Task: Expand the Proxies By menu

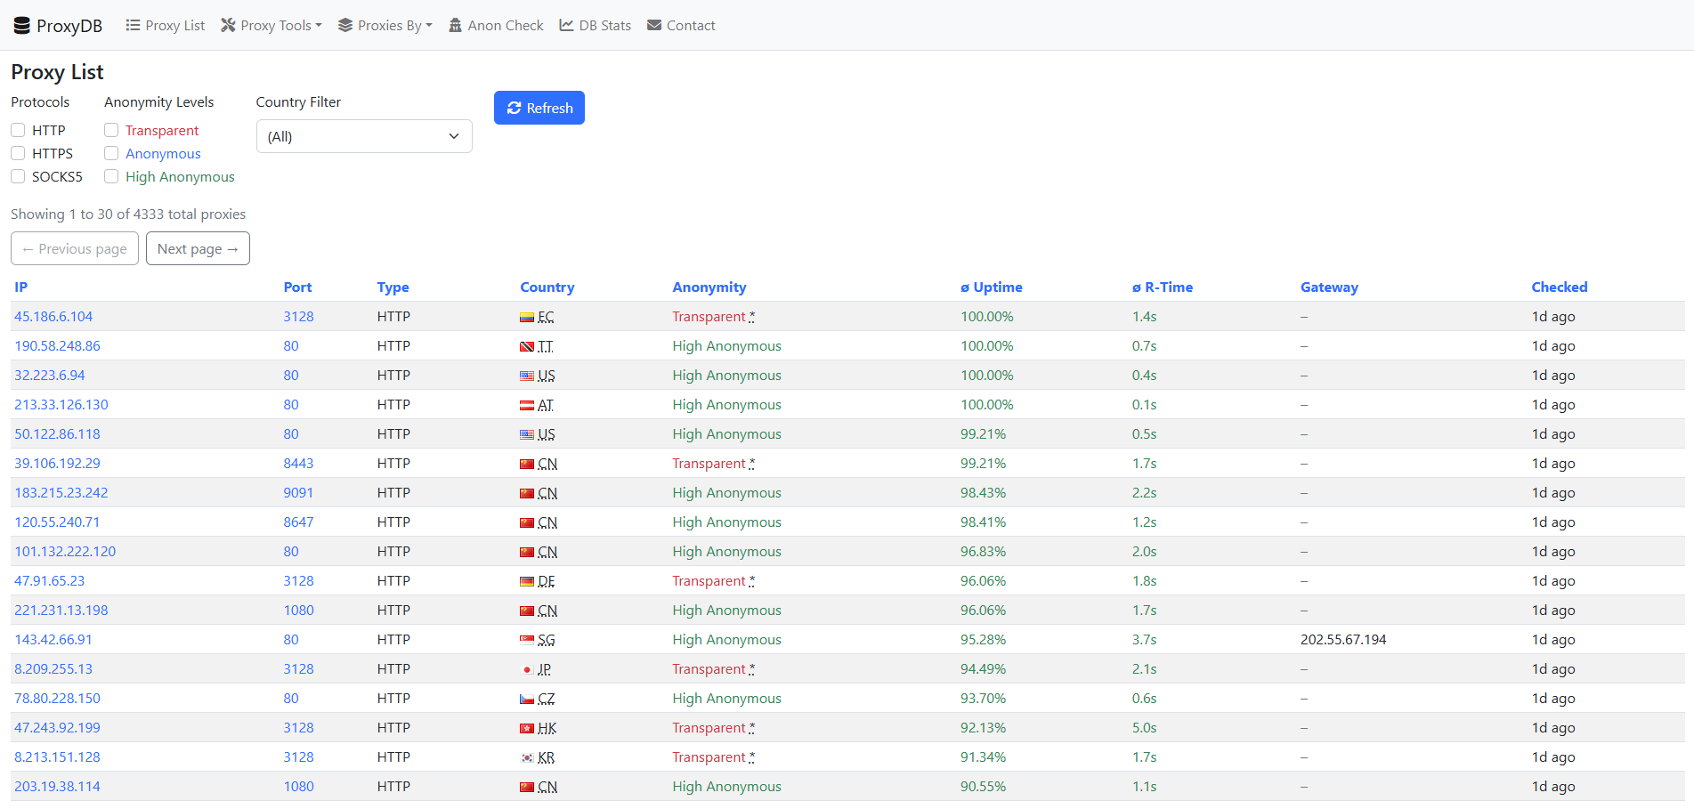Action: (x=385, y=25)
